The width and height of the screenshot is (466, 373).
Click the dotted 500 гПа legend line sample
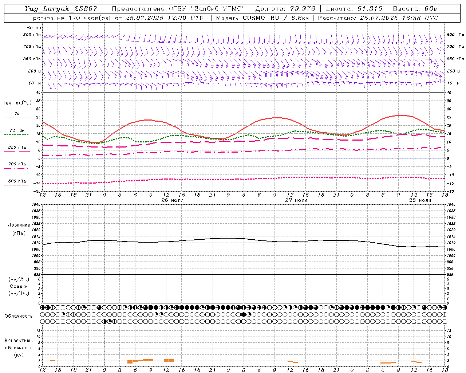[x=16, y=185]
